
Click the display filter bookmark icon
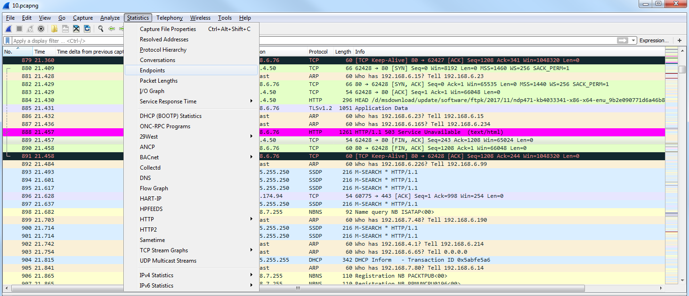8,41
